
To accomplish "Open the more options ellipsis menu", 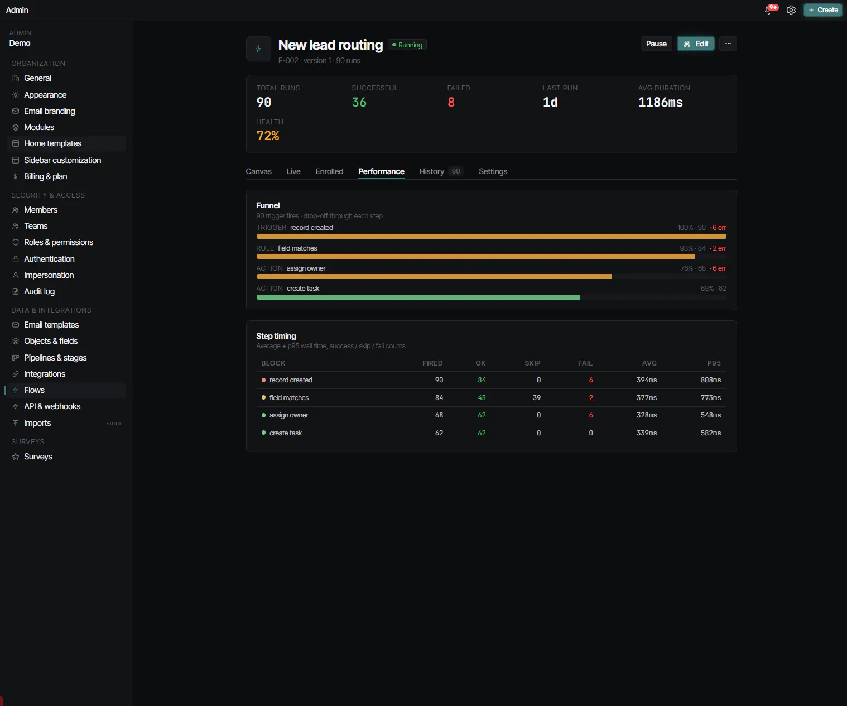I will [728, 44].
